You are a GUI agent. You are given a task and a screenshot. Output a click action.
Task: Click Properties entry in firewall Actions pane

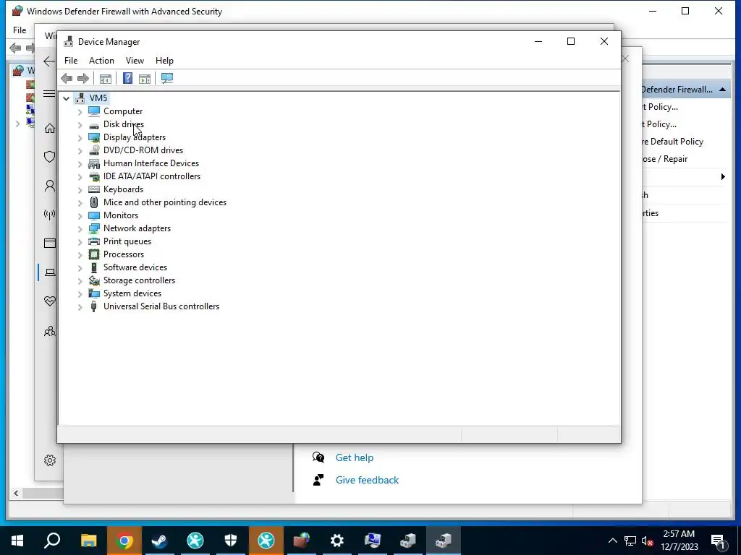(x=651, y=213)
